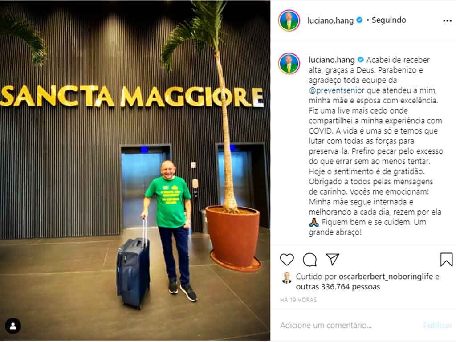This screenshot has height=342, width=456.
Task: Click liker's small avatar near Curtido por
Action: (287, 278)
